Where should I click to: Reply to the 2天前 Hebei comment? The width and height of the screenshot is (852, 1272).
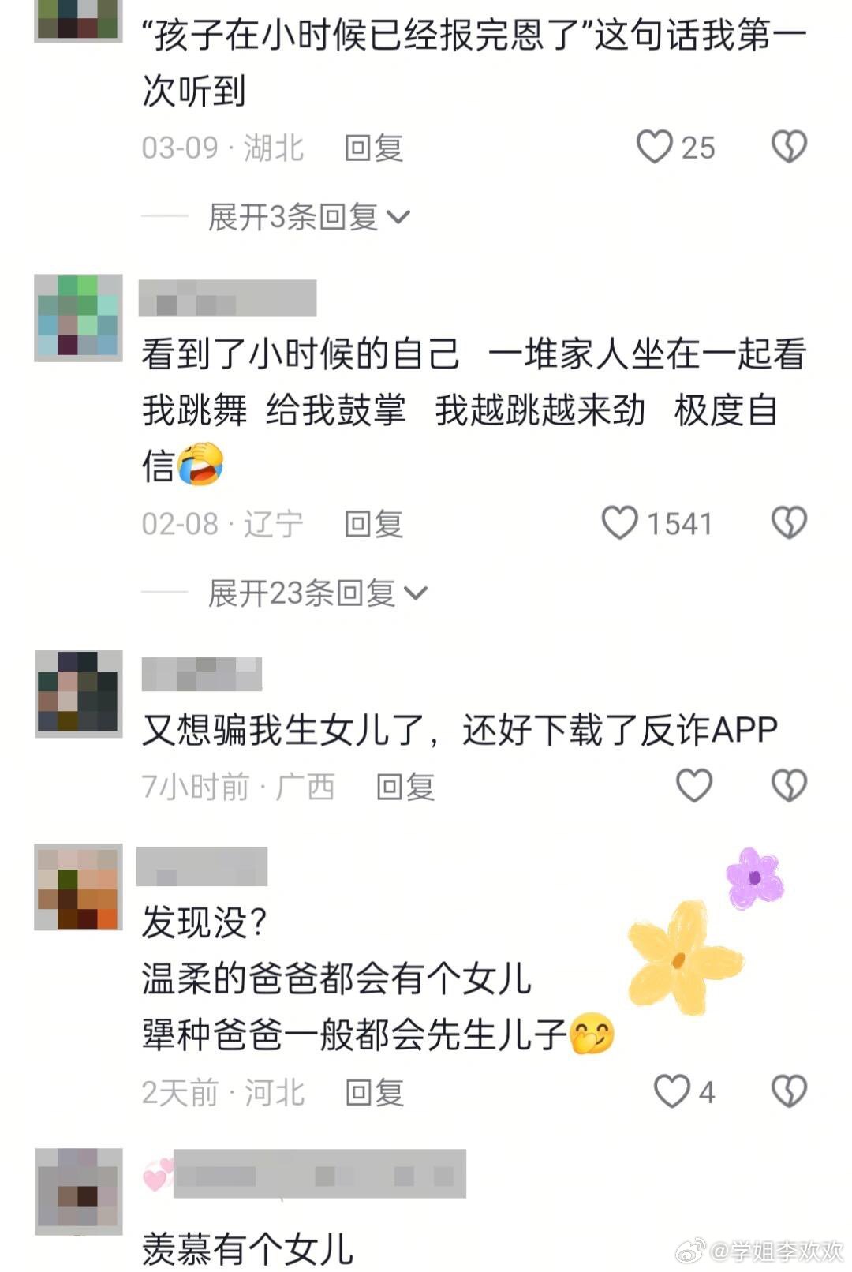point(375,1092)
